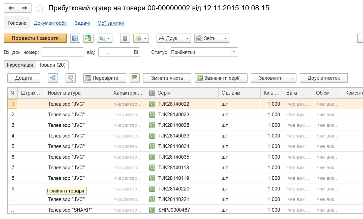Go back with the left arrow button
This screenshot has width=363, height=219.
11,8
